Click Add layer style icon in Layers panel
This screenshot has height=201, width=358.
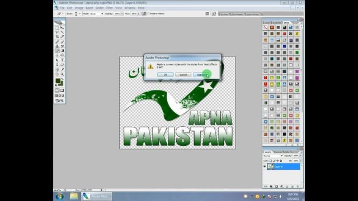[271, 186]
